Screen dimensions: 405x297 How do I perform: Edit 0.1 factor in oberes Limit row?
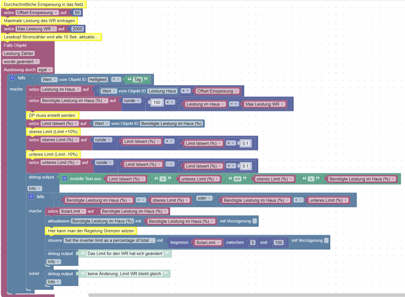coord(245,143)
